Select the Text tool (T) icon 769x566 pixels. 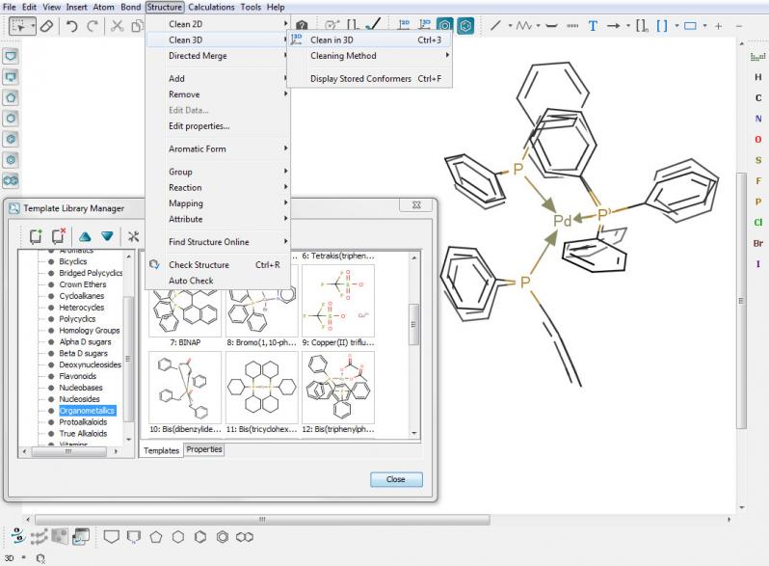click(593, 26)
